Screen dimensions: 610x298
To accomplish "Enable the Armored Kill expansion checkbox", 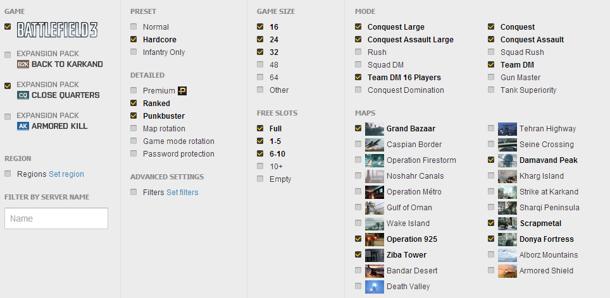I will (x=8, y=117).
